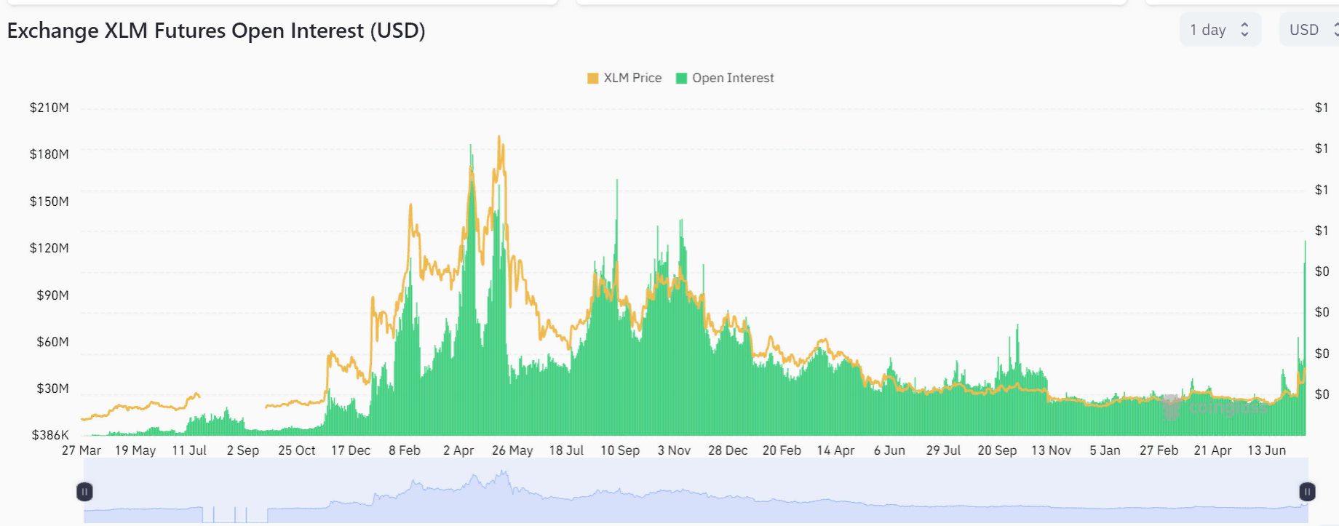Image resolution: width=1339 pixels, height=526 pixels.
Task: Click the up-down chevron beside USD
Action: click(1335, 30)
